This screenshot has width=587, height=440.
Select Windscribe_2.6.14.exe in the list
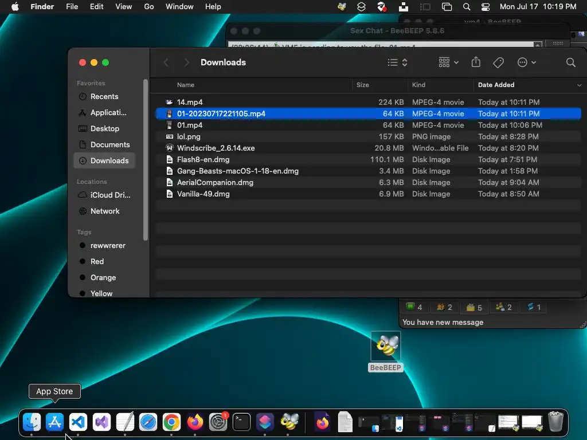[369, 148]
